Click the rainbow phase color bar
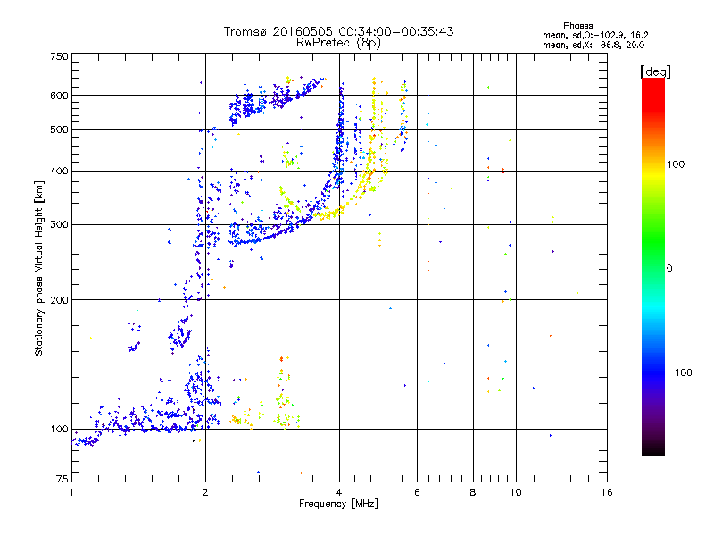714x536 pixels. click(653, 266)
